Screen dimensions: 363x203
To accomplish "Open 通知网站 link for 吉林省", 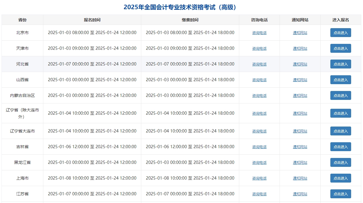I will click(x=300, y=147).
